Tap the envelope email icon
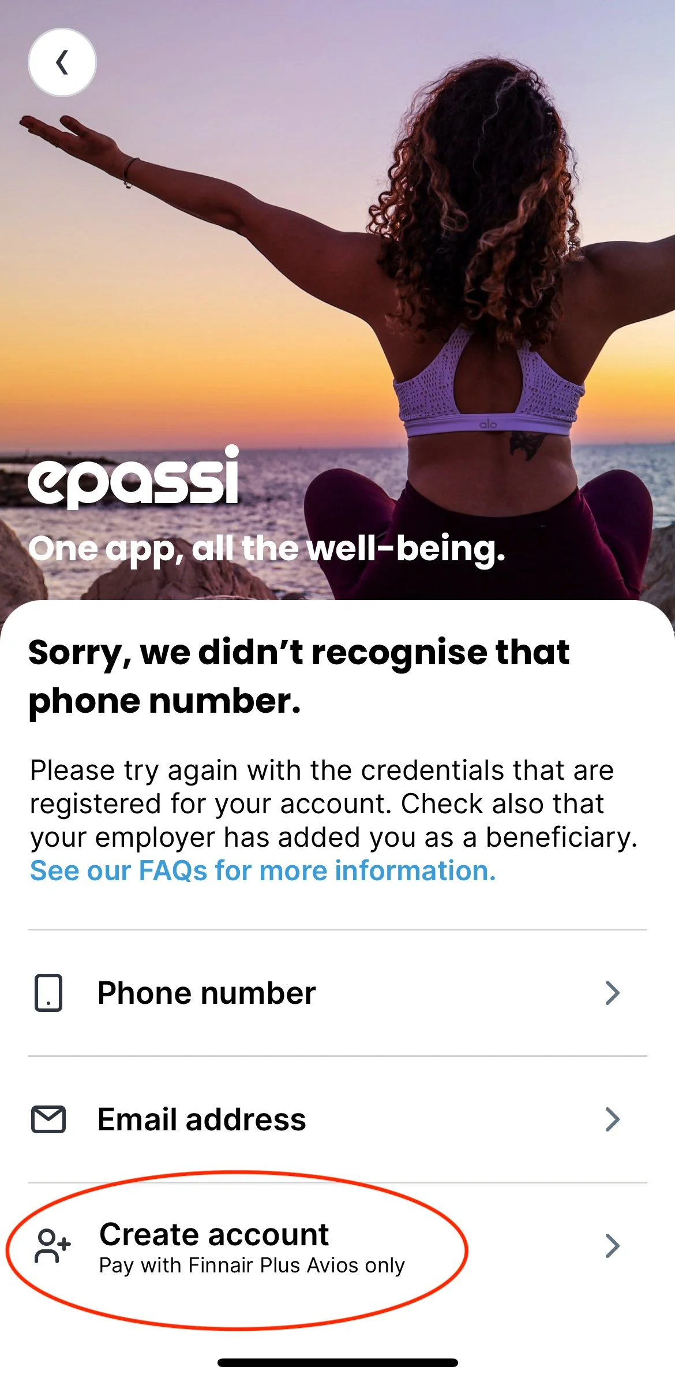This screenshot has height=1381, width=675. pyautogui.click(x=48, y=1119)
